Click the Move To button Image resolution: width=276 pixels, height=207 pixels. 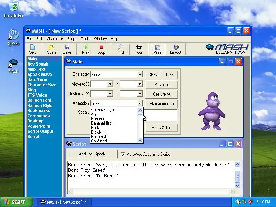click(161, 85)
